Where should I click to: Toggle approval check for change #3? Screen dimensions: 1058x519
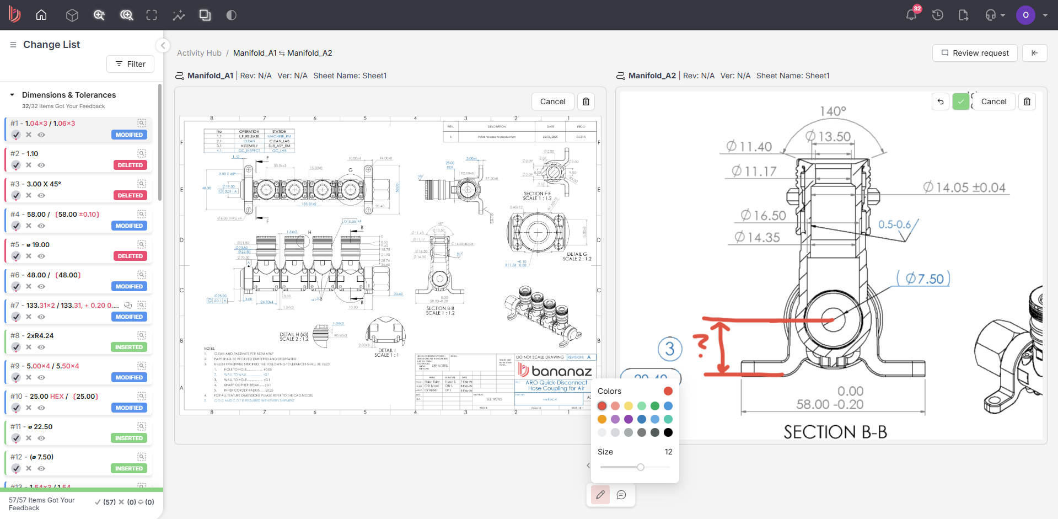pyautogui.click(x=16, y=195)
